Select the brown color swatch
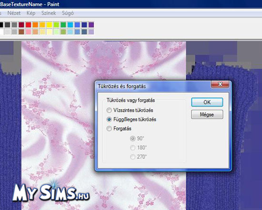The width and height of the screenshot is (262, 210). click(x=21, y=32)
